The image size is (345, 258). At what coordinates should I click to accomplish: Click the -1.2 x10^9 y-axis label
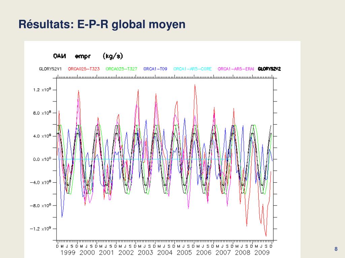point(40,229)
